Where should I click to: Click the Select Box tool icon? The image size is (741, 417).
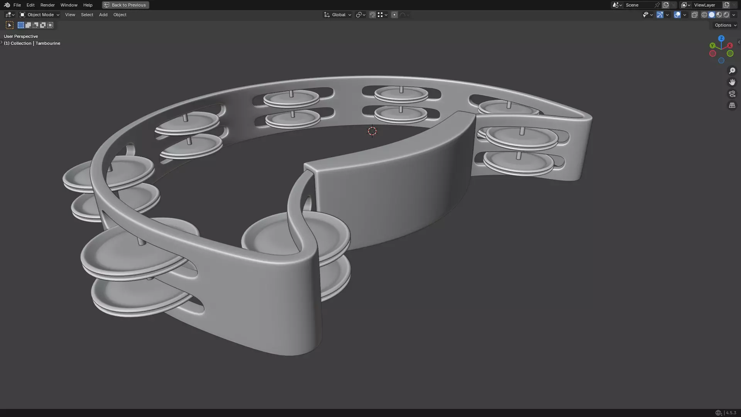click(x=10, y=25)
